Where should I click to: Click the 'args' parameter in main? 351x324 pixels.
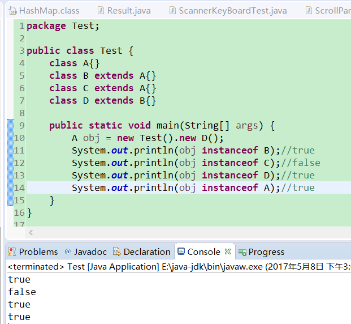point(247,126)
